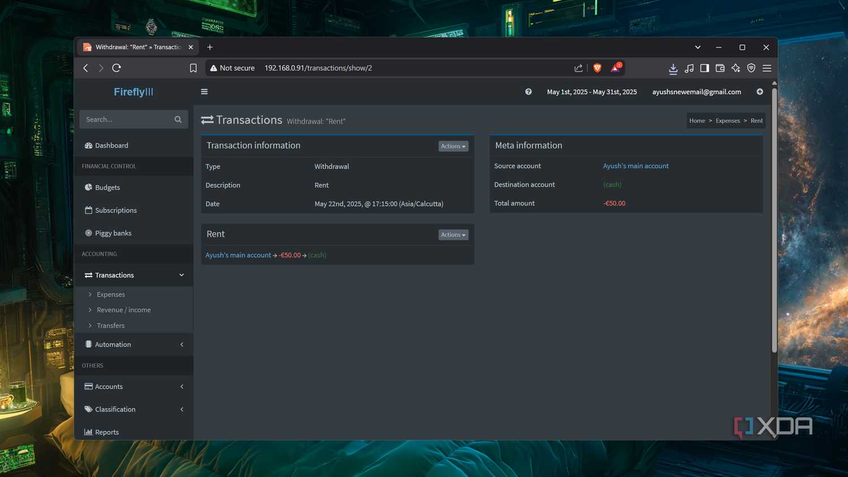The height and width of the screenshot is (477, 848).
Task: Select Expenses under Transactions
Action: coord(111,294)
